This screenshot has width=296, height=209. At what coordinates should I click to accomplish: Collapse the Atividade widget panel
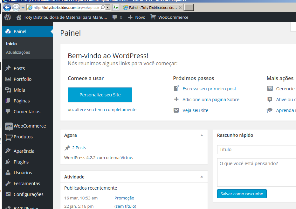[202, 177]
